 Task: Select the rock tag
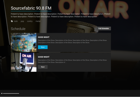(x=16, y=21)
